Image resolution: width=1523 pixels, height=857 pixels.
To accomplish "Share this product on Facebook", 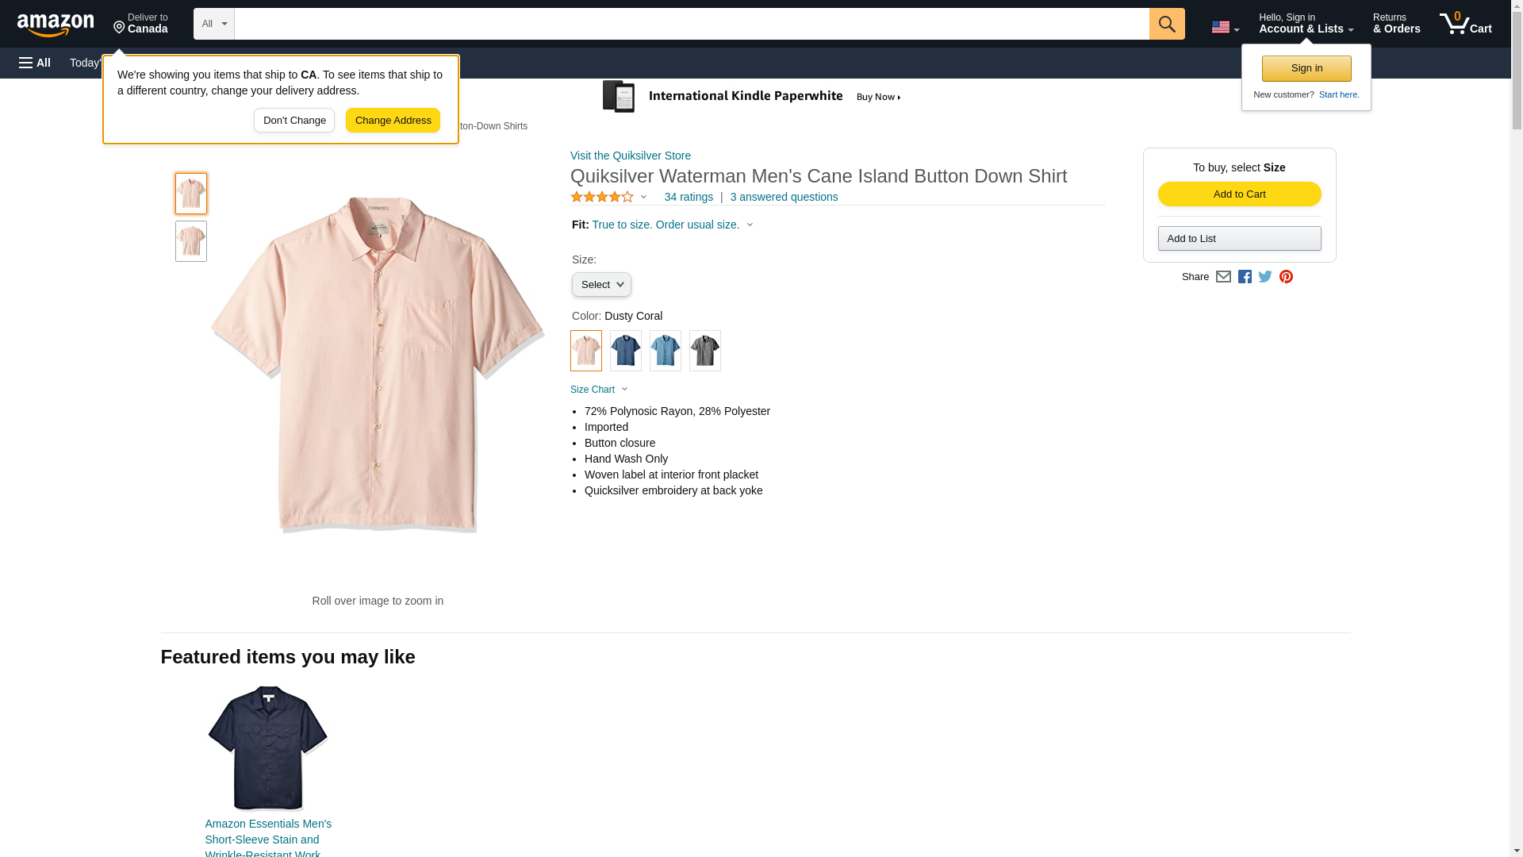I will pos(1245,277).
